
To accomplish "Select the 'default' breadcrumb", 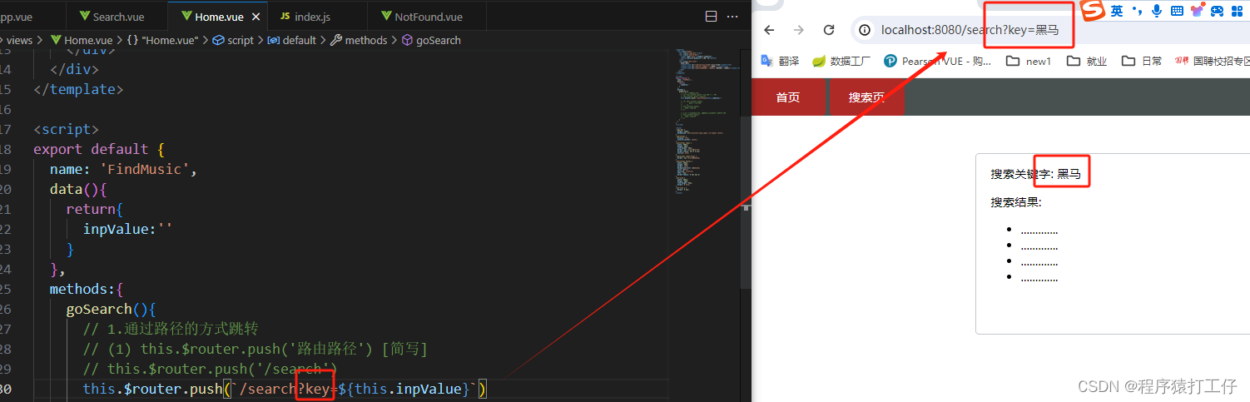I will [292, 40].
